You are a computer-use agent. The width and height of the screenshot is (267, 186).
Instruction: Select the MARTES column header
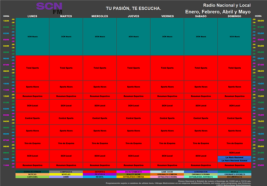[x=66, y=16]
